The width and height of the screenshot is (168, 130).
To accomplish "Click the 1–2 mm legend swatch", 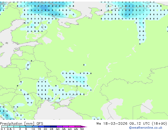I will point(17,127).
